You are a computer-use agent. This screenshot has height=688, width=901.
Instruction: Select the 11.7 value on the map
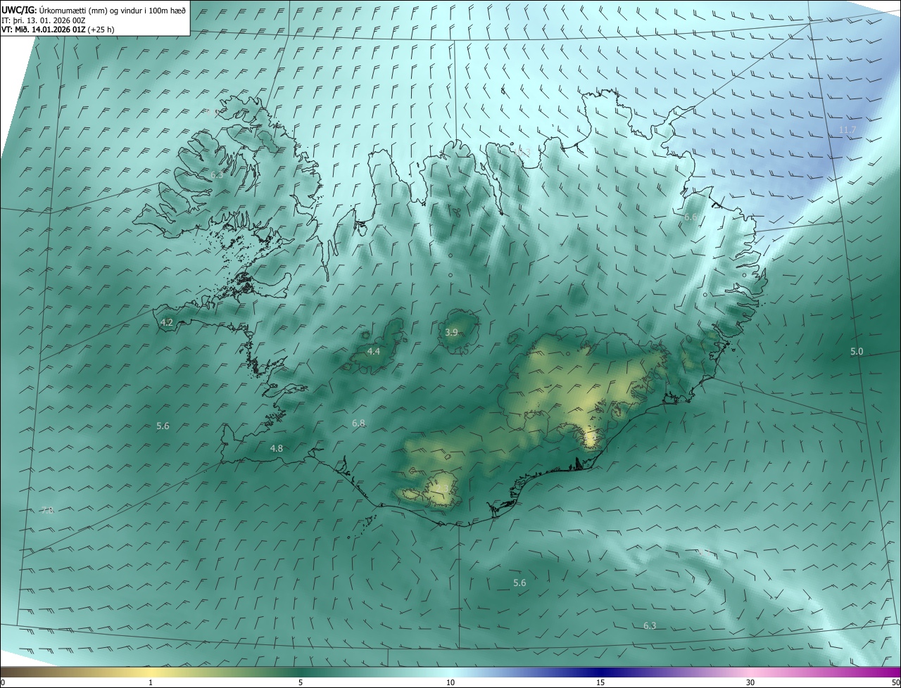click(847, 130)
